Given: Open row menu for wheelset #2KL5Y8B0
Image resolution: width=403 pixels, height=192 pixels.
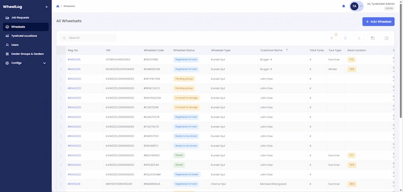Looking at the screenshot, I should click(61, 60).
